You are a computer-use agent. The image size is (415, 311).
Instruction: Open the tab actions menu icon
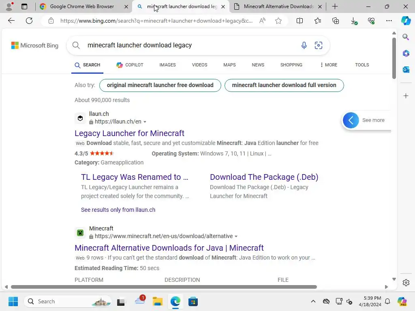(24, 6)
